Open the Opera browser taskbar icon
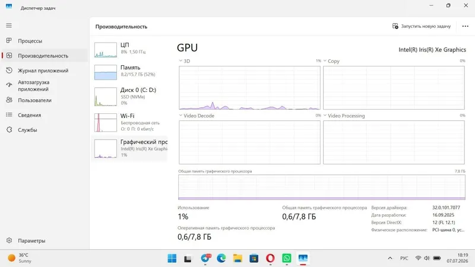The image size is (475, 267). pos(270,258)
